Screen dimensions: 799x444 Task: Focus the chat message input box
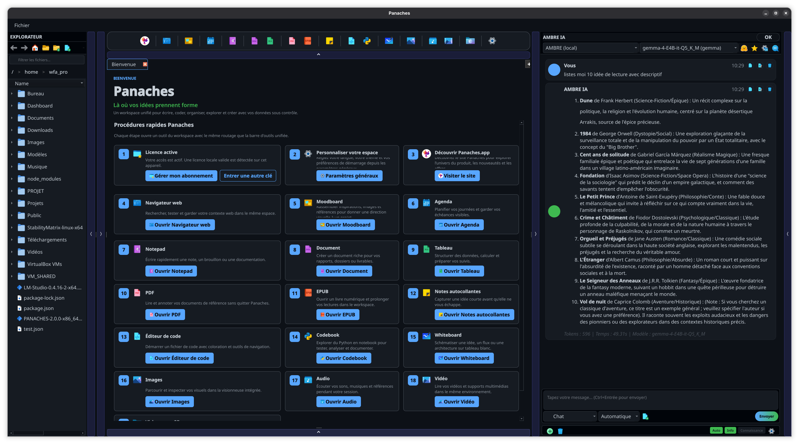[x=660, y=400]
